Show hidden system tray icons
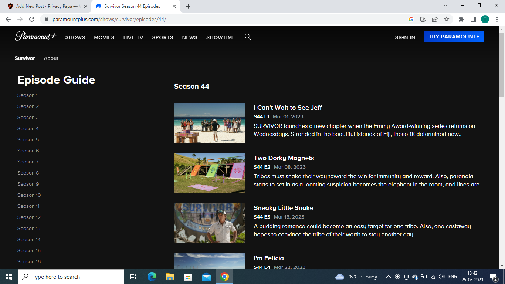 pos(388,277)
